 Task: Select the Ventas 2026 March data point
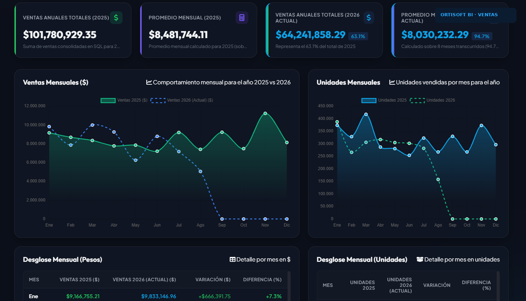(92, 125)
